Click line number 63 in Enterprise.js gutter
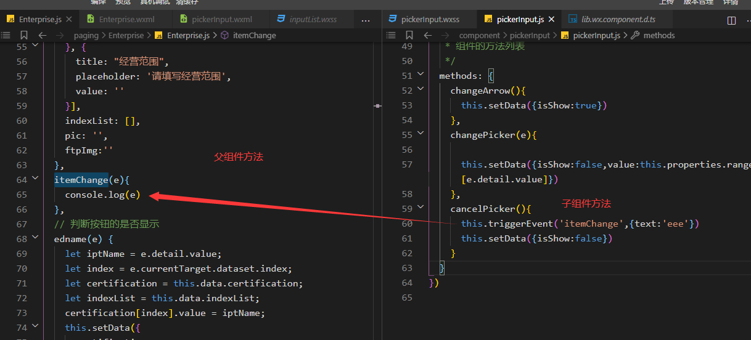Image resolution: width=751 pixels, height=340 pixels. click(22, 165)
